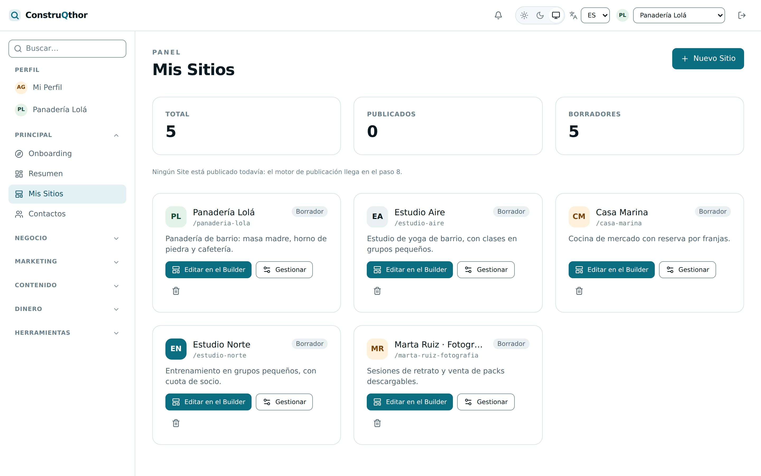
Task: Delete Panadería Lolá with trash icon
Action: coord(176,291)
